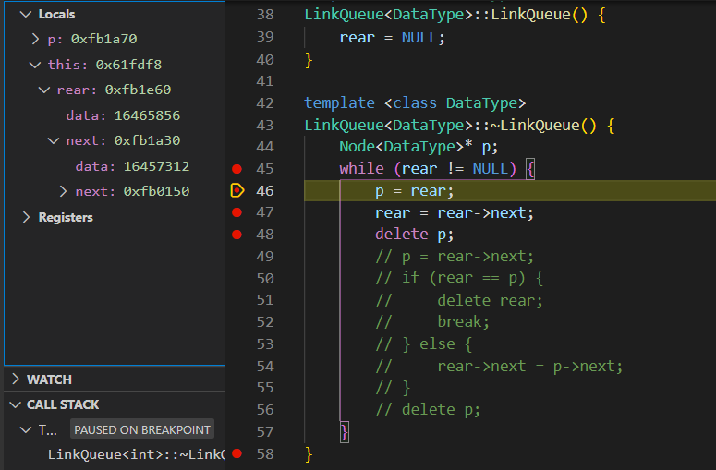Collapse the this: 0x61fdf8 variable

35,65
